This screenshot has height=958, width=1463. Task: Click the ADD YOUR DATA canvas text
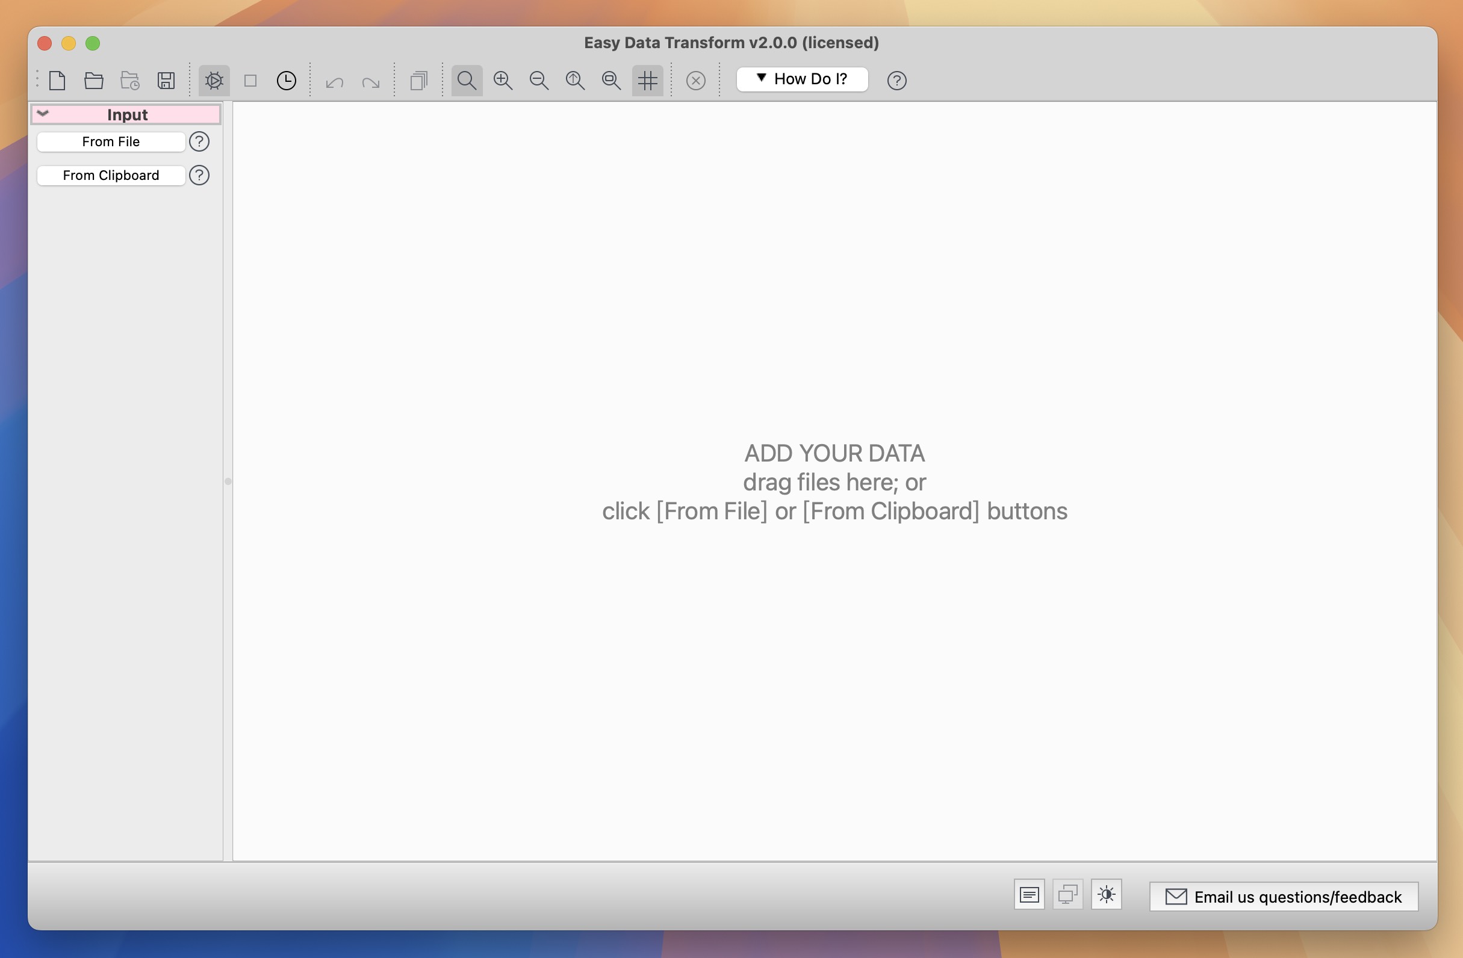pos(835,454)
